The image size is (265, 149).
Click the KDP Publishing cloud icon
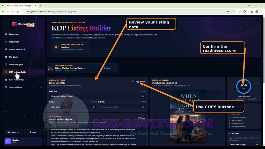click(x=6, y=80)
